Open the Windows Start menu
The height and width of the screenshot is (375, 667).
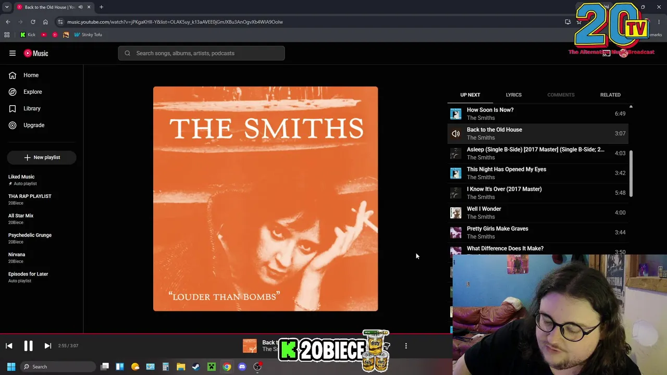[11, 367]
